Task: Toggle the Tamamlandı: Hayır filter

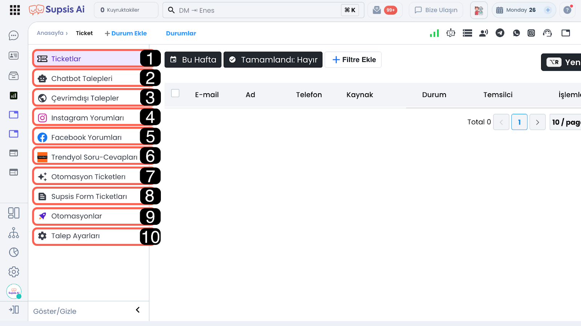Action: (273, 60)
